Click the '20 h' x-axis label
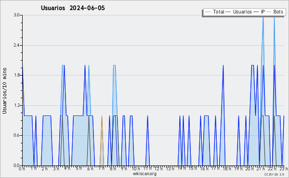 click(x=250, y=168)
